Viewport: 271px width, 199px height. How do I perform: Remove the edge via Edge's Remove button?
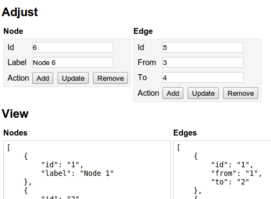[240, 93]
